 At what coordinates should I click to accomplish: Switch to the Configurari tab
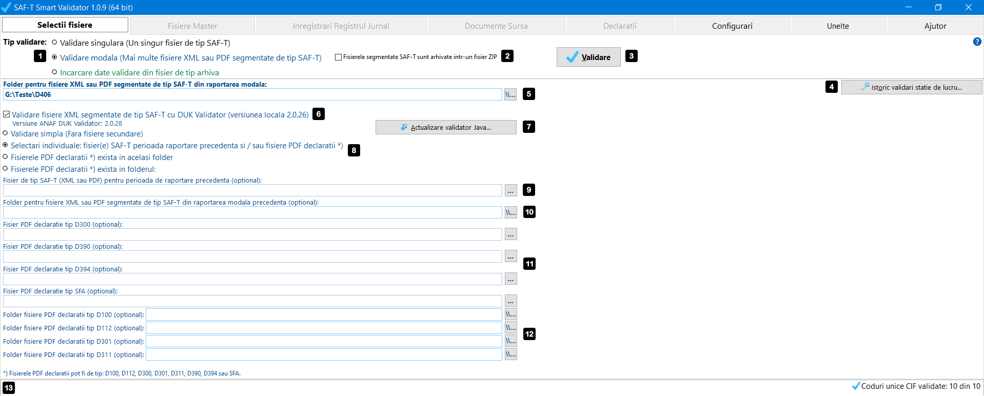coord(732,26)
